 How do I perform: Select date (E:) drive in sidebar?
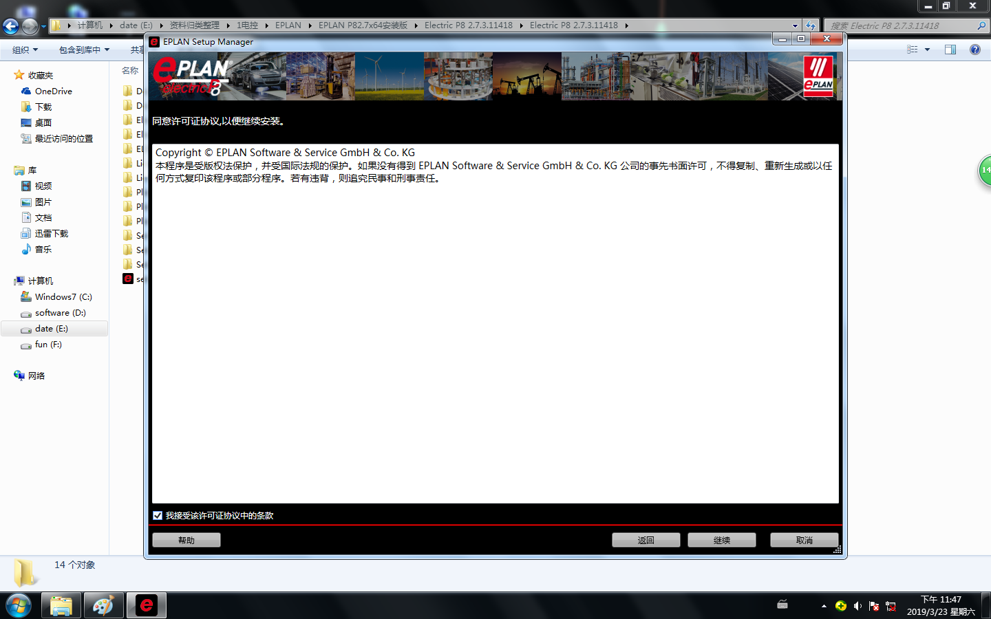(x=52, y=329)
